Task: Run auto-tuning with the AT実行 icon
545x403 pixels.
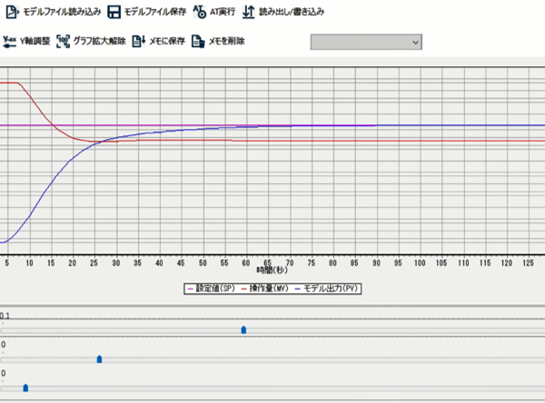Action: pos(200,13)
